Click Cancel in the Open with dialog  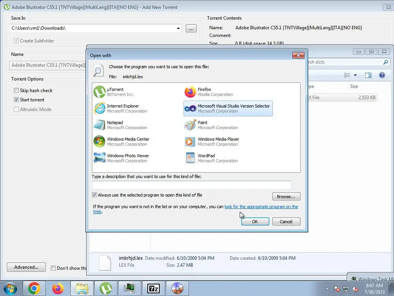pos(286,222)
